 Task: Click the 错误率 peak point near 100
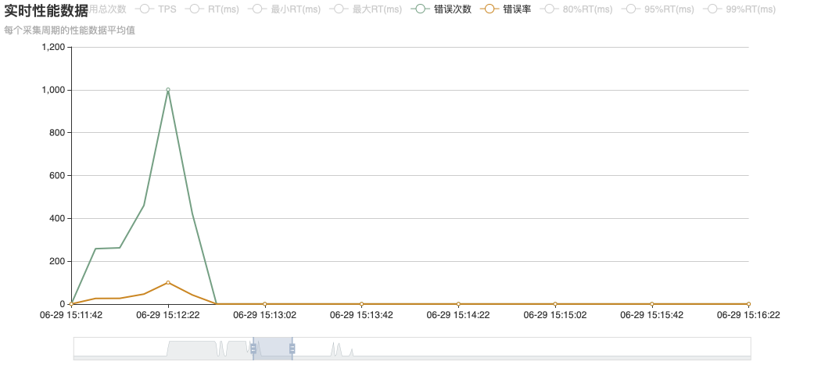168,282
